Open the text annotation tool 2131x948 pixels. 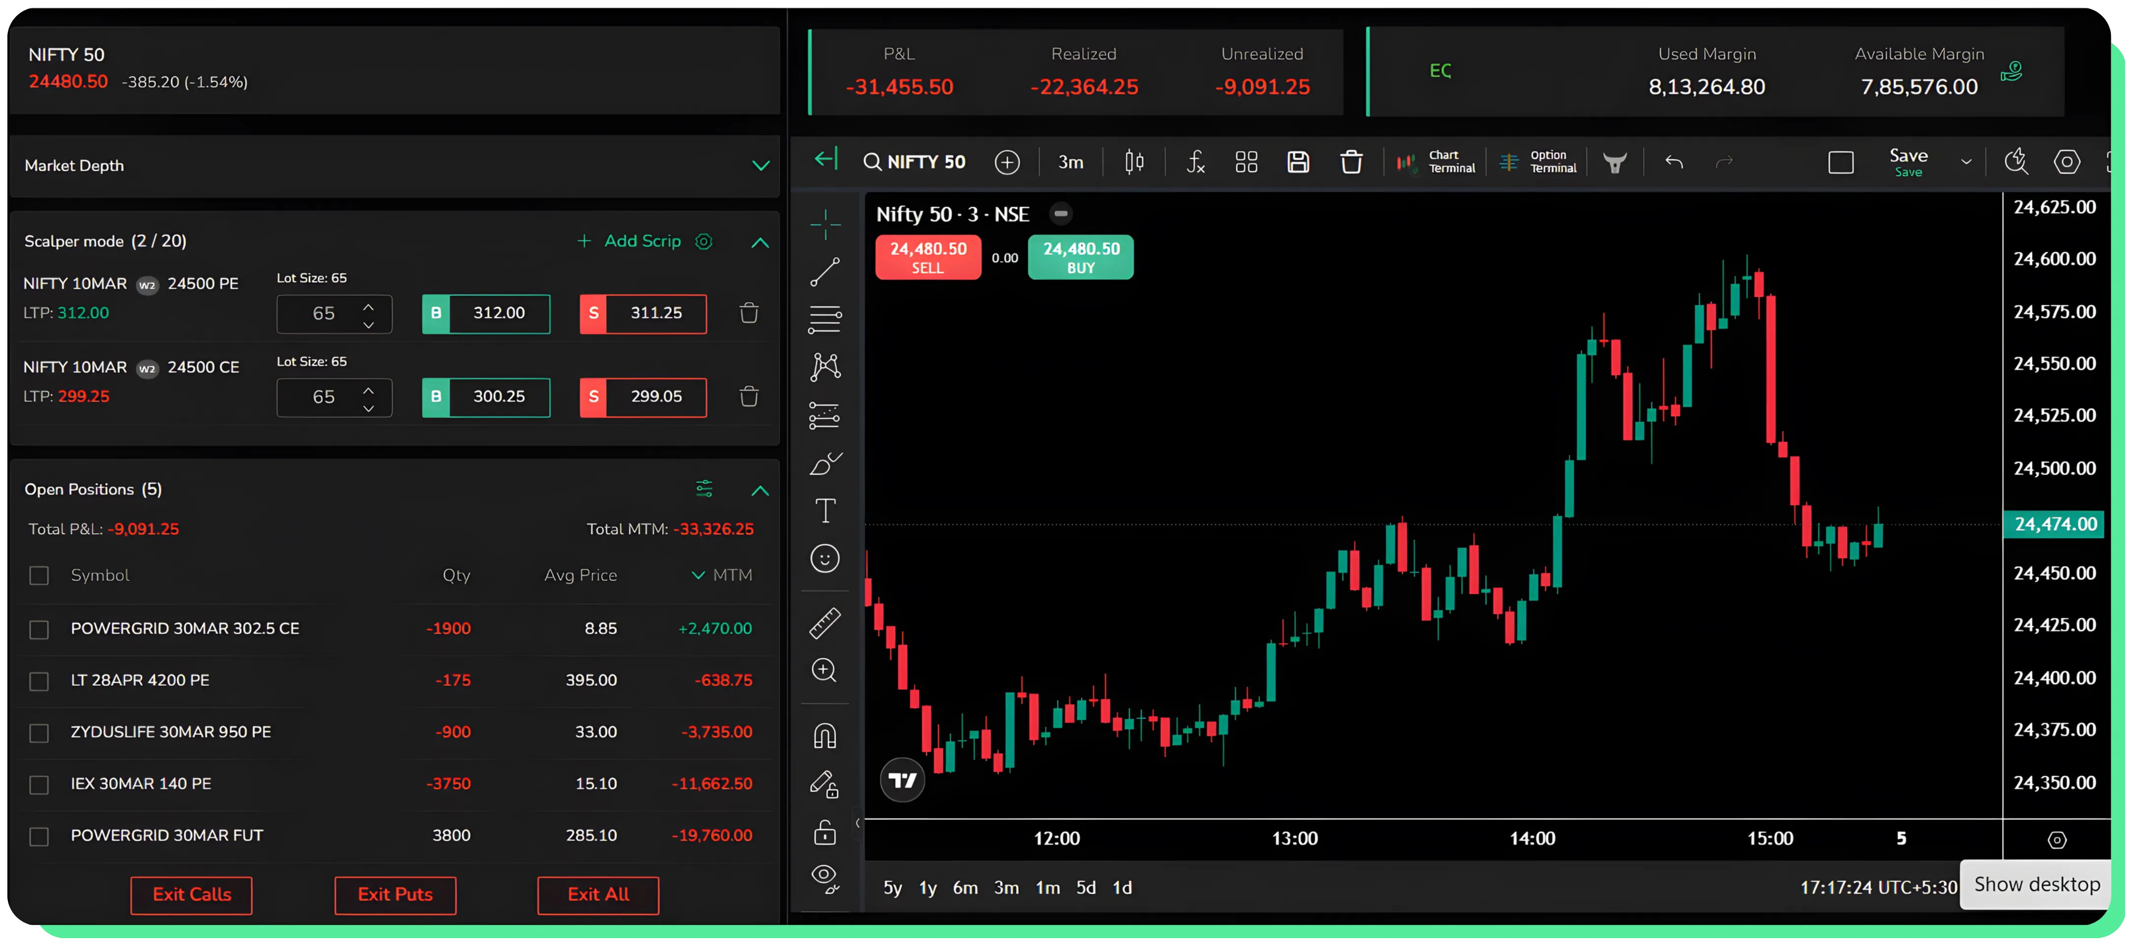tap(825, 510)
